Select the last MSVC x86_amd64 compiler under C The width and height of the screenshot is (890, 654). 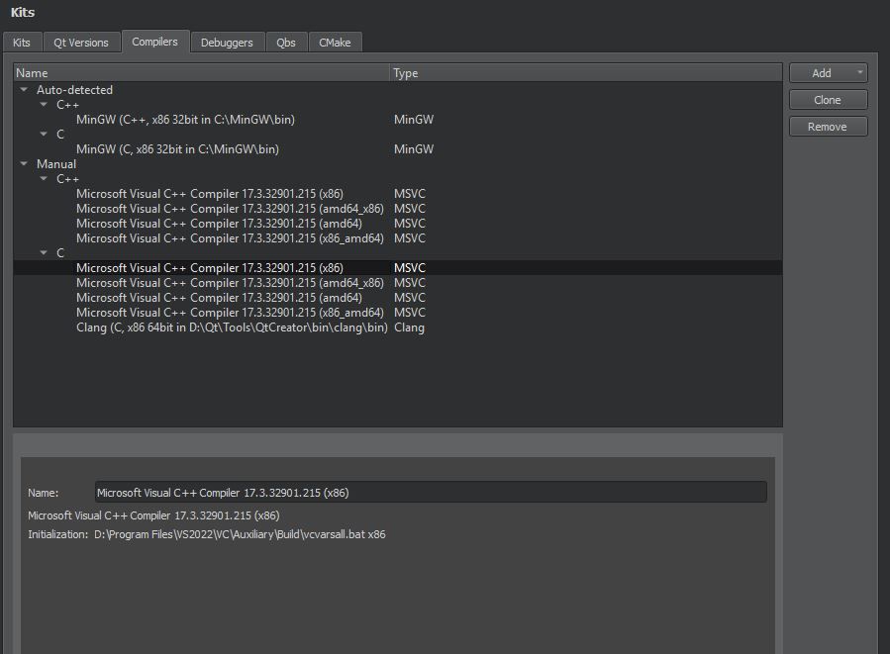[230, 313]
